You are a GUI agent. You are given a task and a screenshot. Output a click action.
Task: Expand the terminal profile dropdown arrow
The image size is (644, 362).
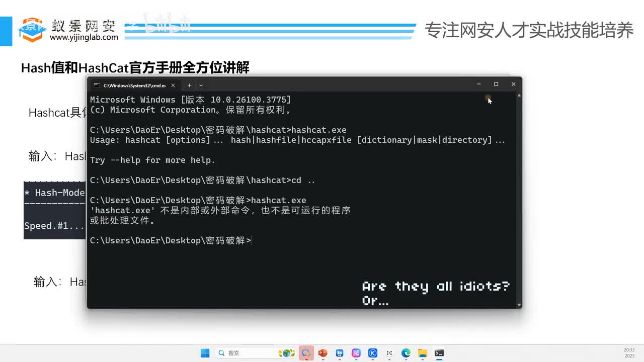[x=201, y=85]
